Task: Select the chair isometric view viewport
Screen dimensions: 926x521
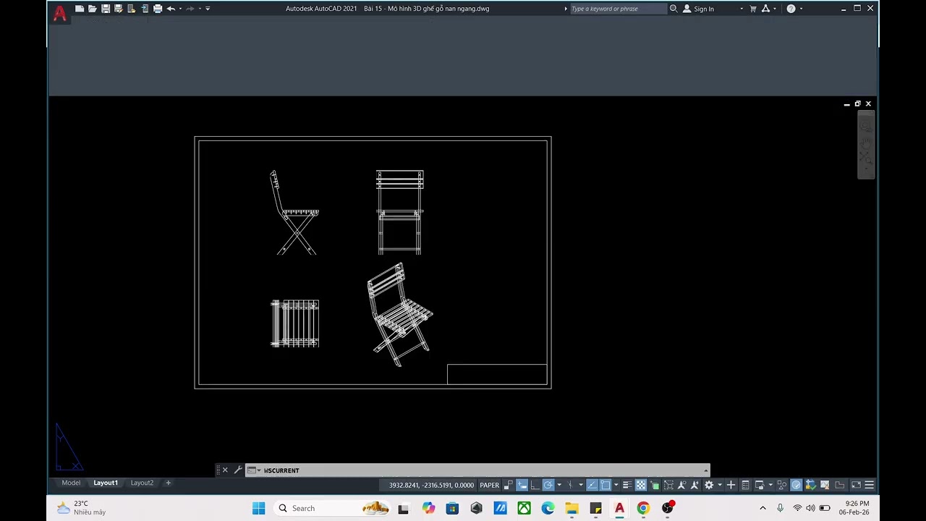Action: [x=400, y=314]
